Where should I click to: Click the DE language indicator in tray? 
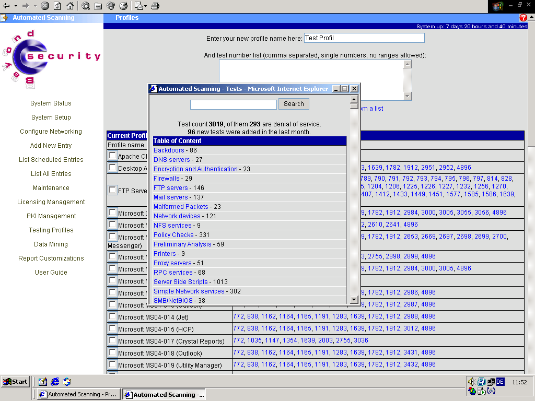500,382
